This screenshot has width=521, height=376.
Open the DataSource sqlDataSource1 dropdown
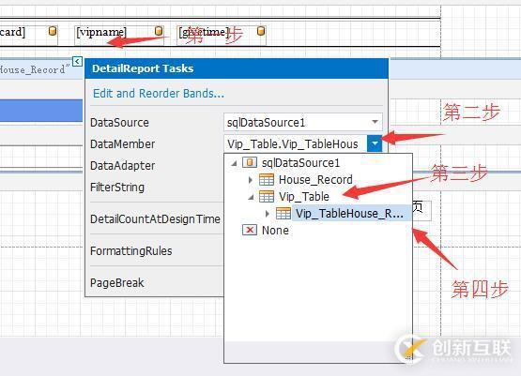tap(375, 122)
